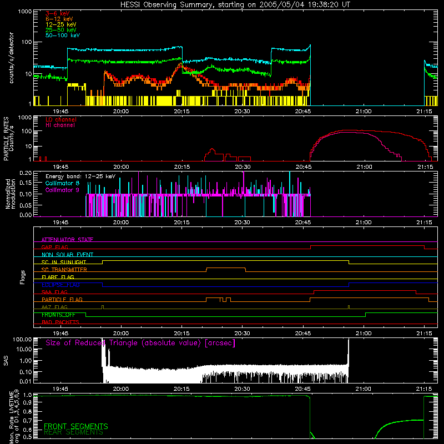
Task: Click the PARTICLE RATES axis label
Action: (x=6, y=138)
